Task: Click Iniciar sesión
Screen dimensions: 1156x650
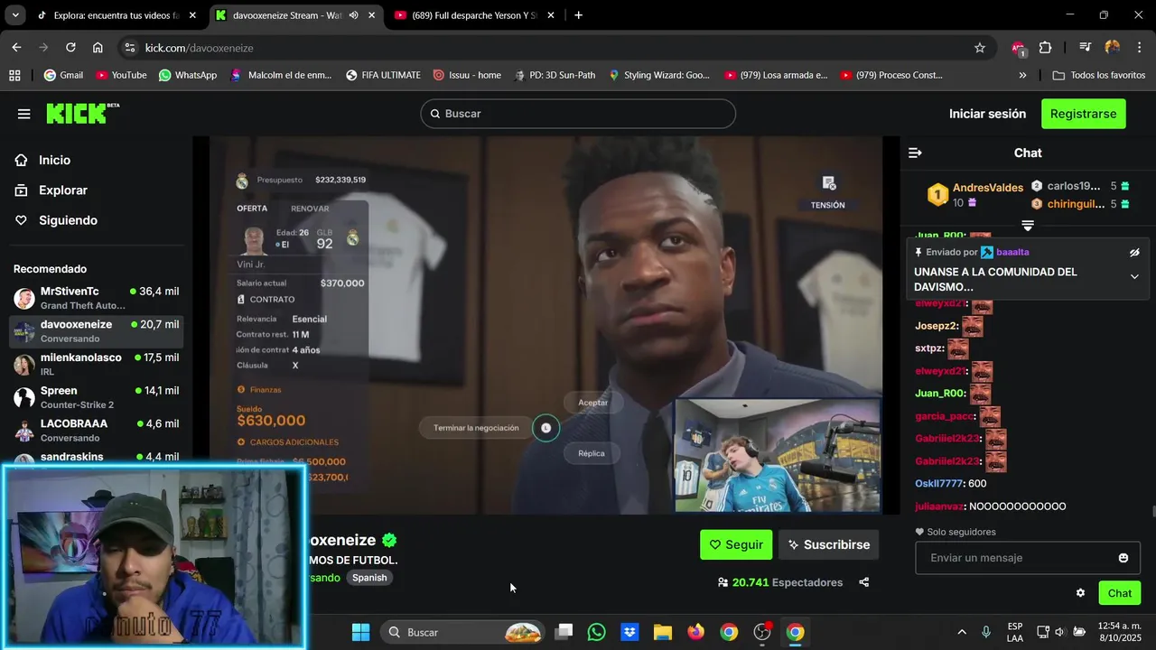Action: (x=987, y=114)
